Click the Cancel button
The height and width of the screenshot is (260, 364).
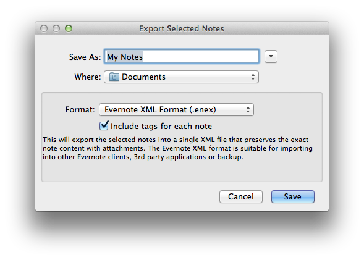point(241,196)
